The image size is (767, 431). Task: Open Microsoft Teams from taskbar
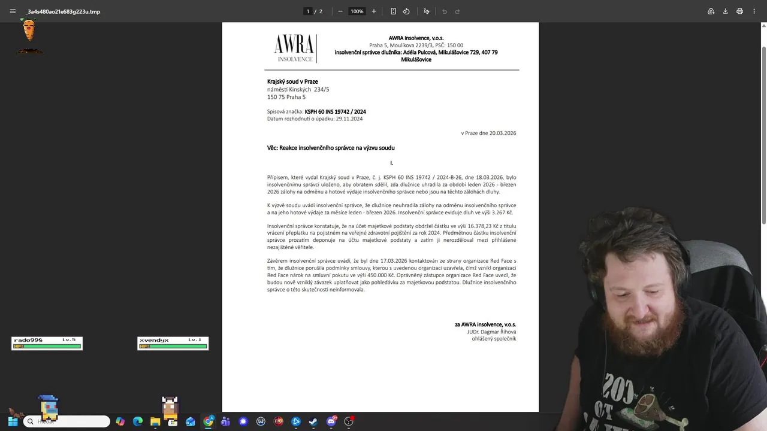225,421
